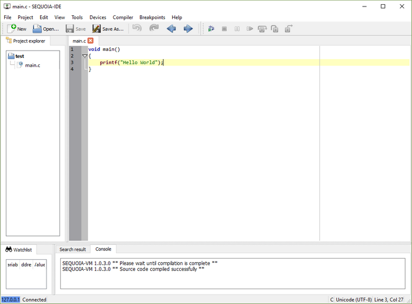Viewport: 412px width, 304px height.
Task: Click line number 1 in the gutter
Action: click(x=72, y=49)
